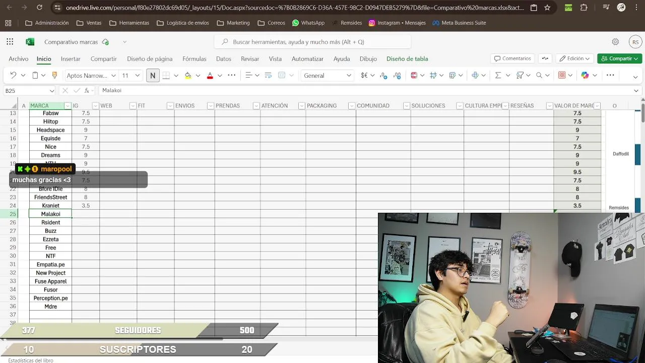Click the red add-ins grid icon

[562, 75]
